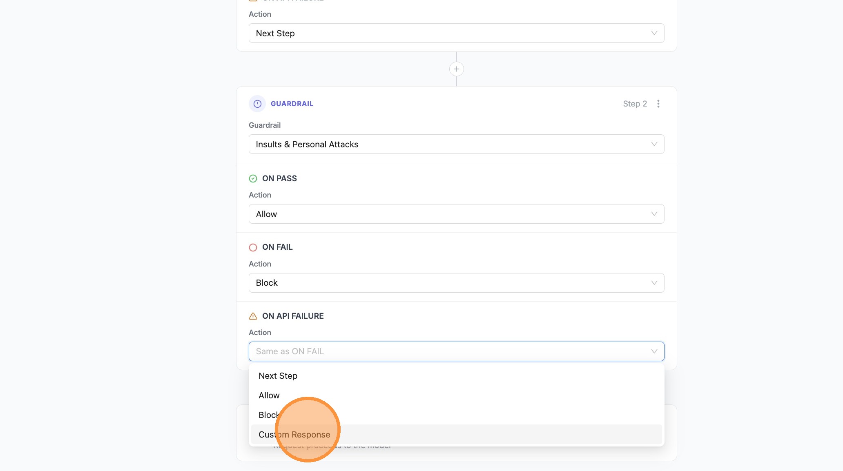The width and height of the screenshot is (843, 471).
Task: Click the chevron in the ON FAIL Block dropdown
Action: pos(654,283)
